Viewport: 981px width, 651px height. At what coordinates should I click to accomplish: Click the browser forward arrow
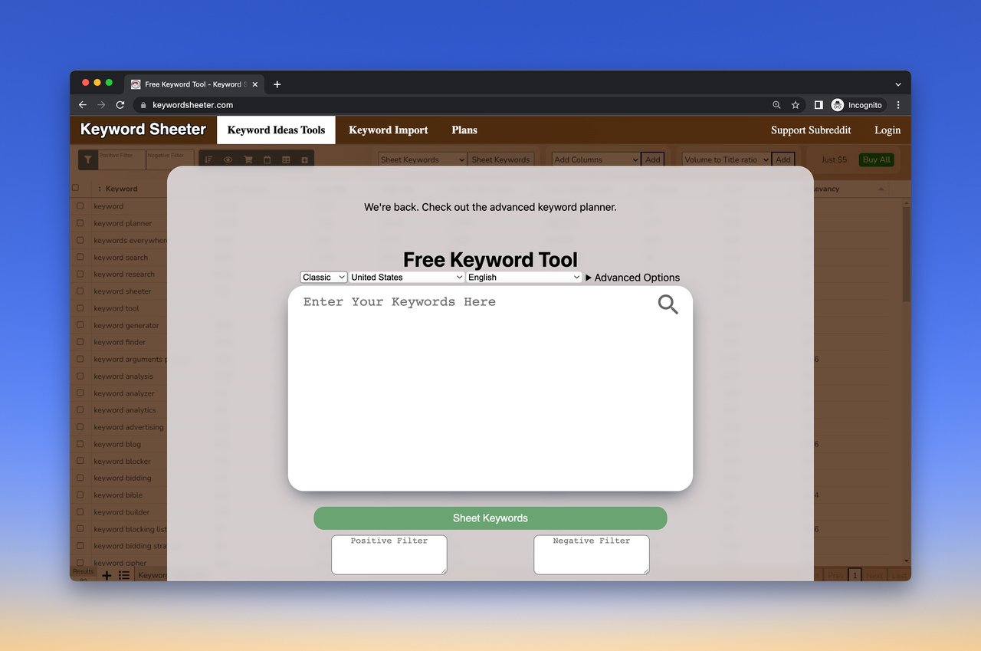[x=101, y=105]
